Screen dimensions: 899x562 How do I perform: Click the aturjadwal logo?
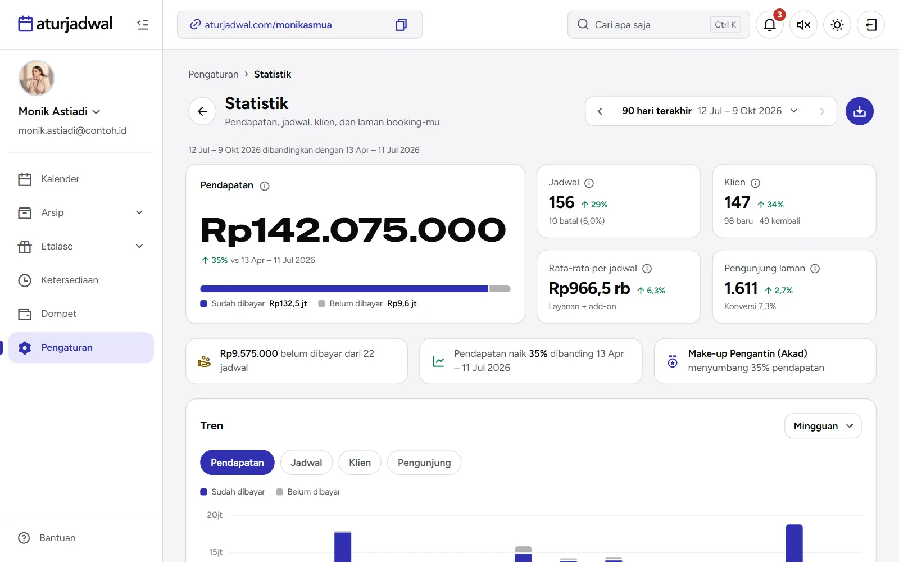[65, 24]
